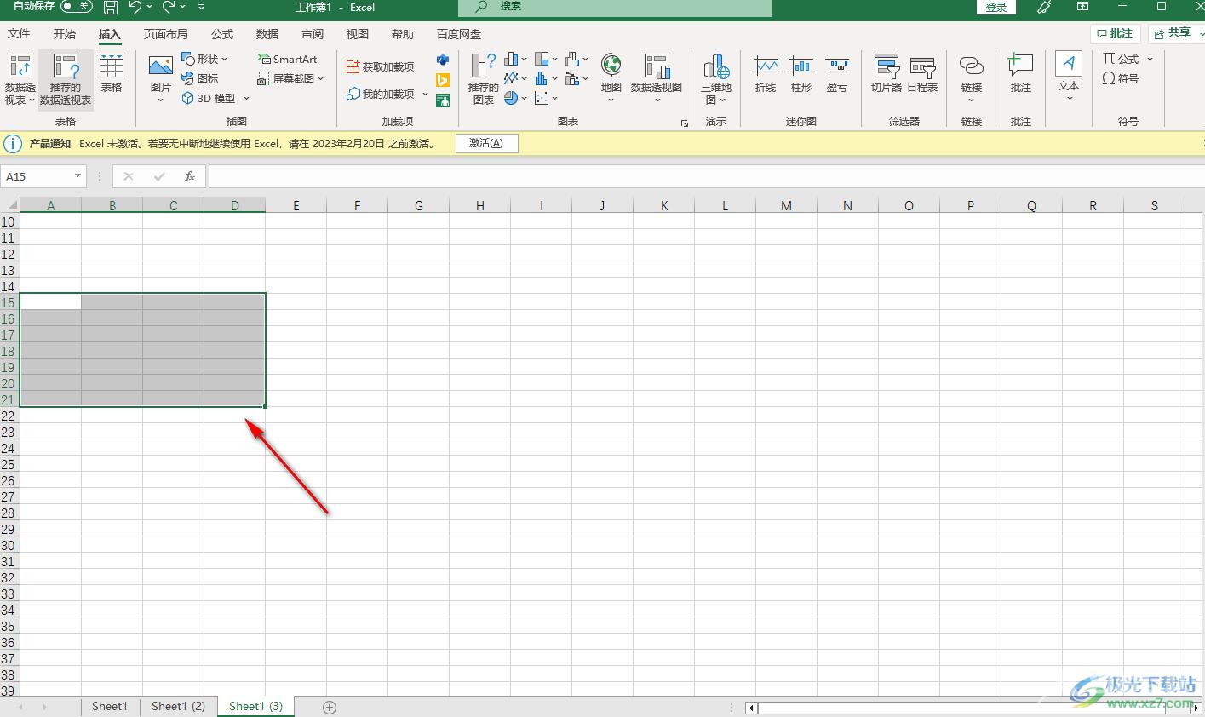Toggle the AutoSave (自动保存) switch
The width and height of the screenshot is (1205, 717).
[77, 7]
